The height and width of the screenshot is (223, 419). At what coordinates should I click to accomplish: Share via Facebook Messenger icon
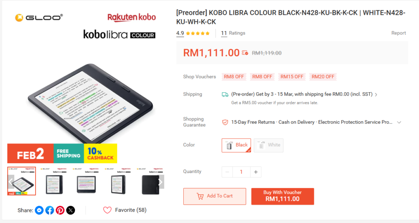(39, 210)
